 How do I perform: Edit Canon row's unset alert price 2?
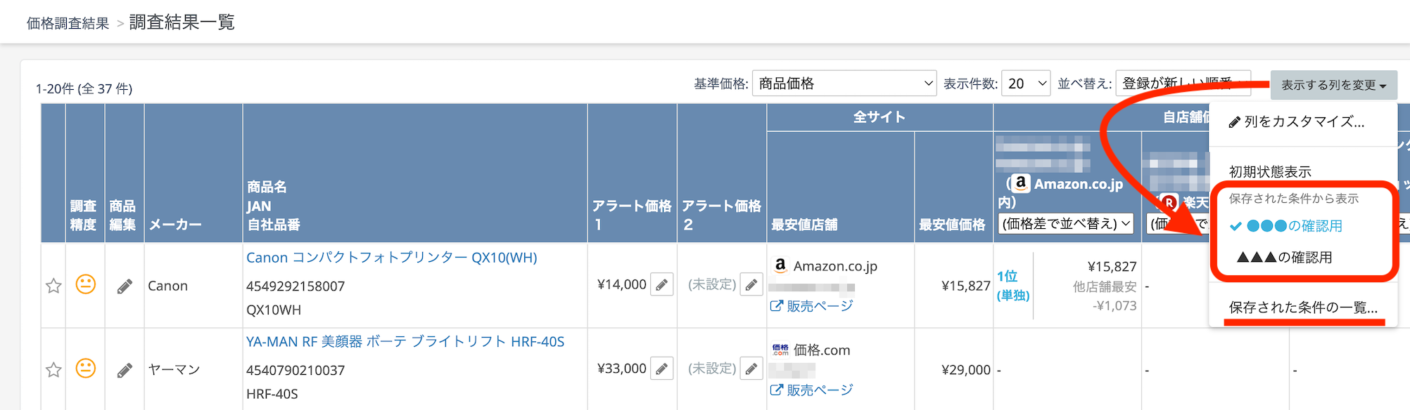click(x=751, y=285)
